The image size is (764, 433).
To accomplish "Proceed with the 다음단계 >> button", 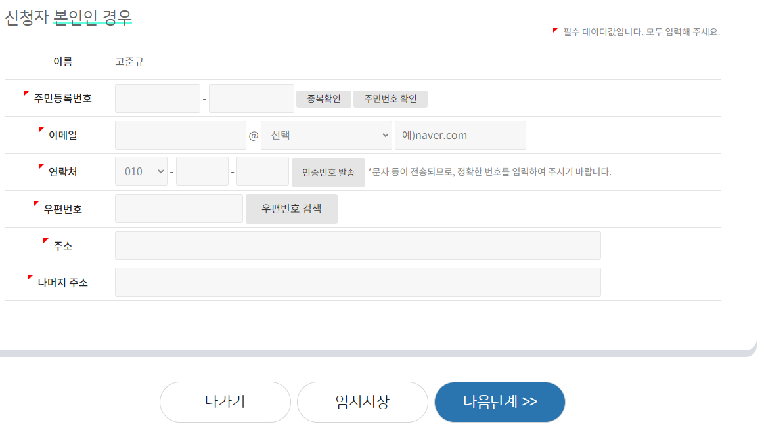I will tap(500, 402).
